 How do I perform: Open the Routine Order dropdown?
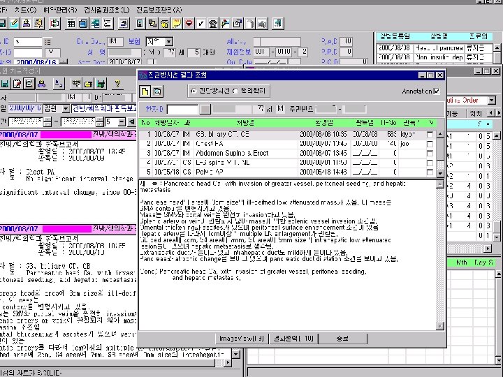492,101
